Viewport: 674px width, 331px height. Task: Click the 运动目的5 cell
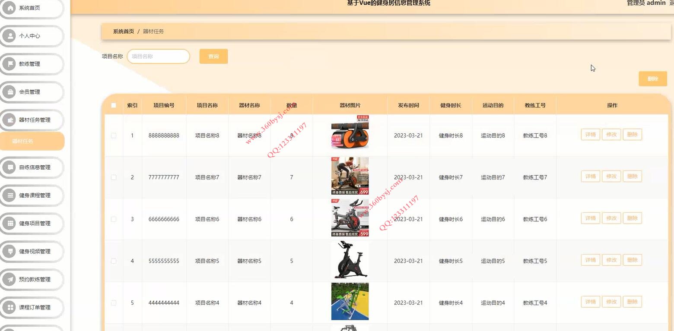[x=493, y=261]
